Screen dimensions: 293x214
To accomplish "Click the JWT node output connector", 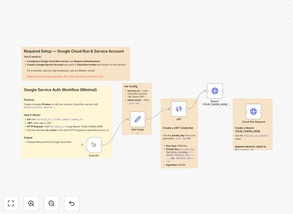I will (187, 109).
